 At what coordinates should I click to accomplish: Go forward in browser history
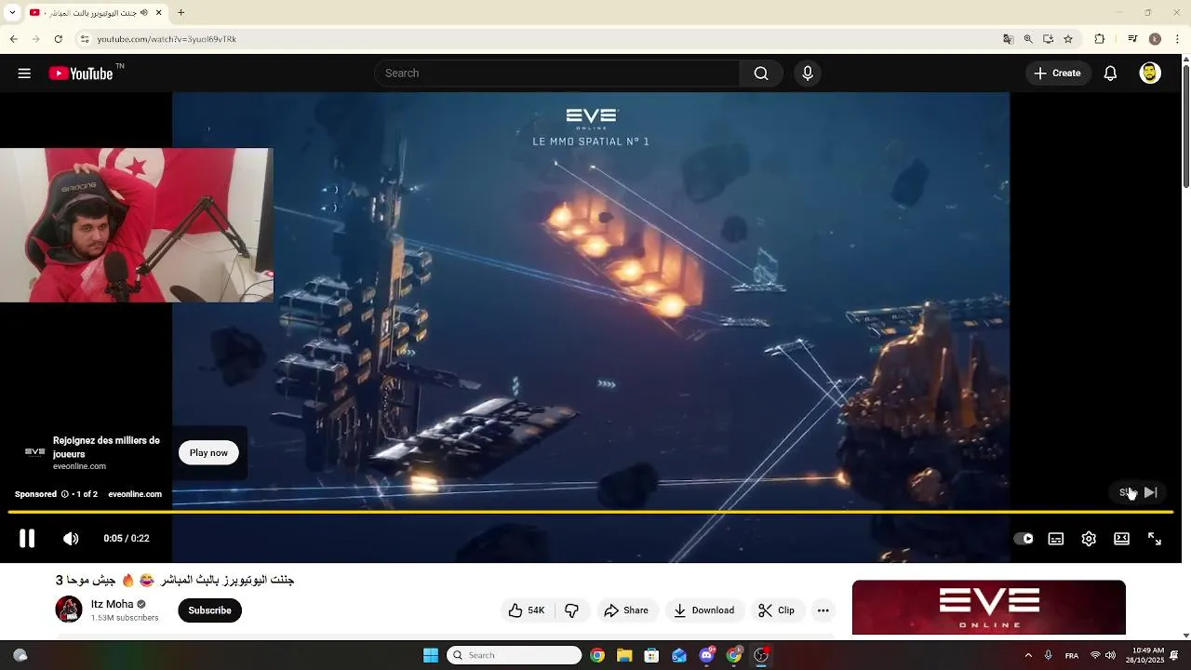pyautogui.click(x=35, y=39)
